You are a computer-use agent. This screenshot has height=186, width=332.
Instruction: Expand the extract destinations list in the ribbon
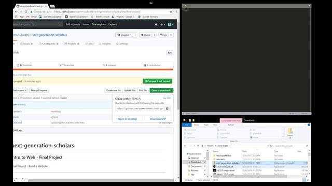[x=283, y=137]
